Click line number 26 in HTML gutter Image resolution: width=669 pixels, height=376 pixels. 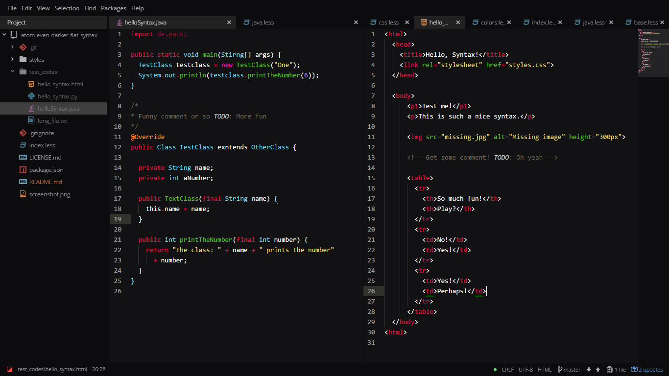pos(371,291)
